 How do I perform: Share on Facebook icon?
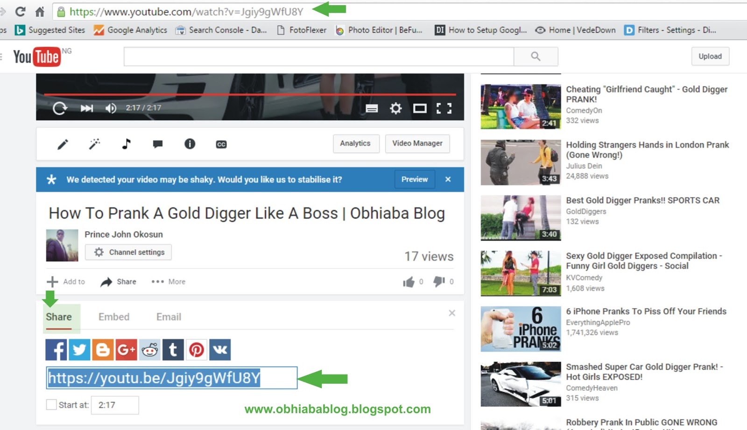[x=56, y=350]
